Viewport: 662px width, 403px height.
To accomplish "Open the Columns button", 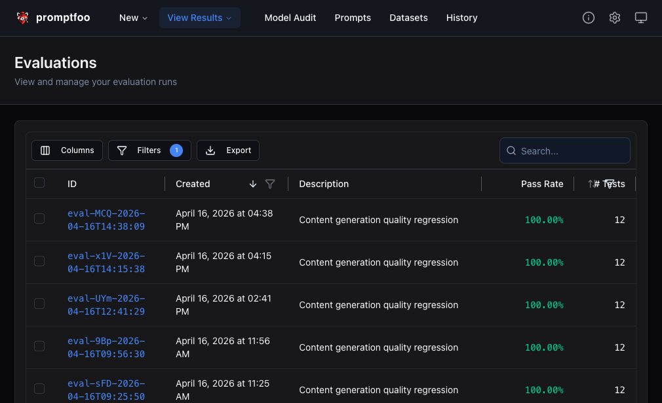I will click(x=67, y=150).
